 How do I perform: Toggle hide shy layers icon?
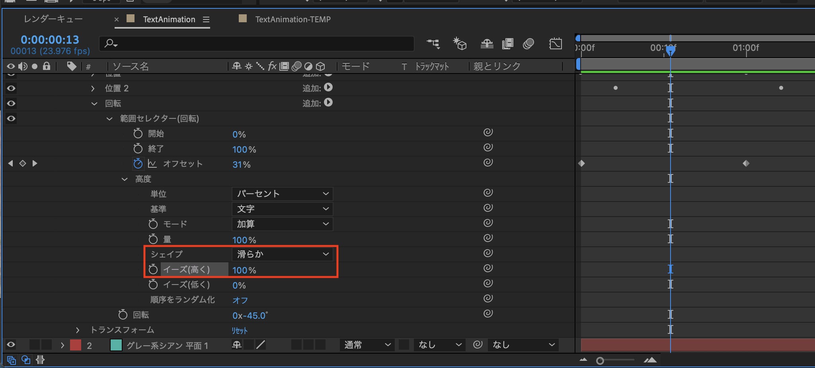pyautogui.click(x=487, y=44)
